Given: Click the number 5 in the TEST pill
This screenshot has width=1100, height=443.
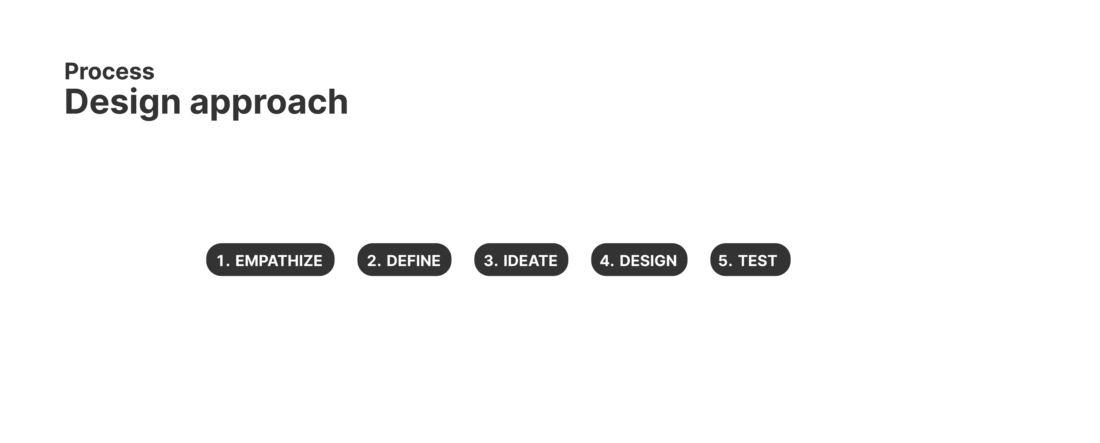Looking at the screenshot, I should 723,261.
